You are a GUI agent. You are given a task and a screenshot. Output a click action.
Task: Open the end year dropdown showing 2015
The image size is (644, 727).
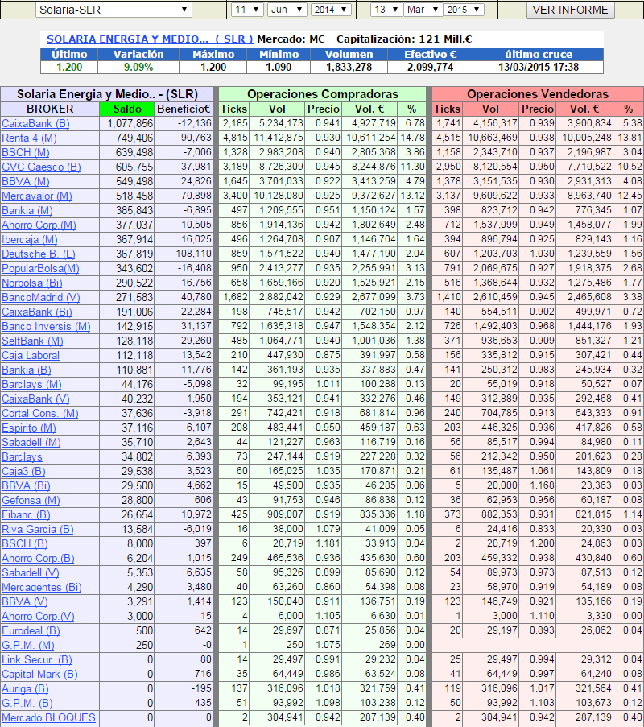click(x=464, y=10)
